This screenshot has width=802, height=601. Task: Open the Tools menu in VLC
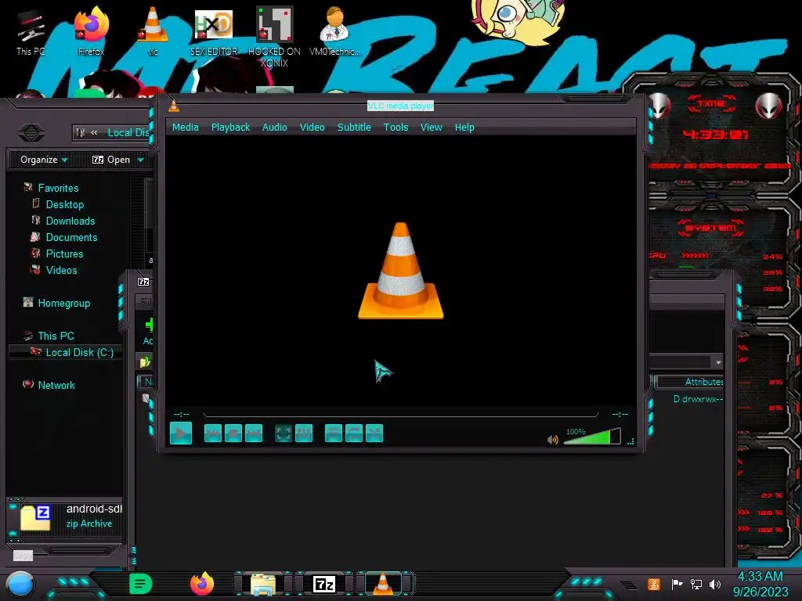point(396,128)
